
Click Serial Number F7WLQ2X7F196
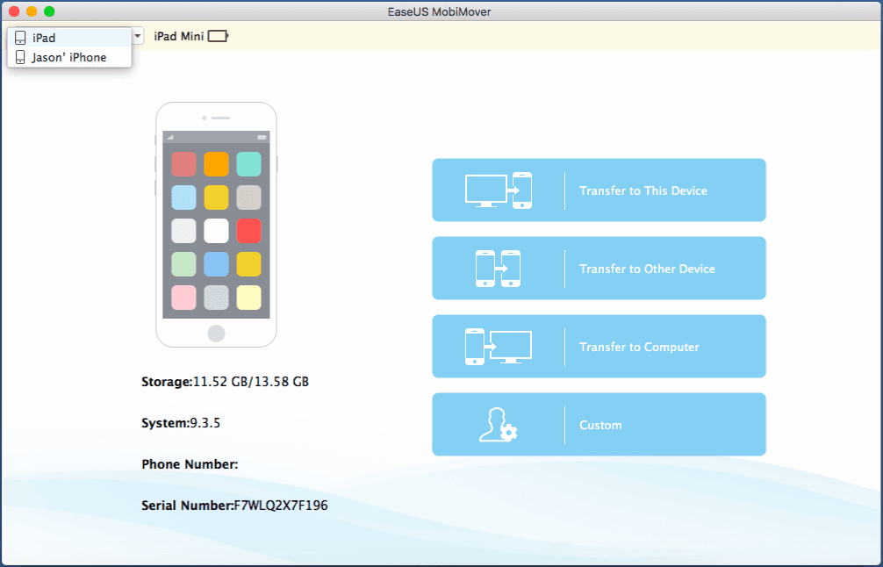(234, 505)
